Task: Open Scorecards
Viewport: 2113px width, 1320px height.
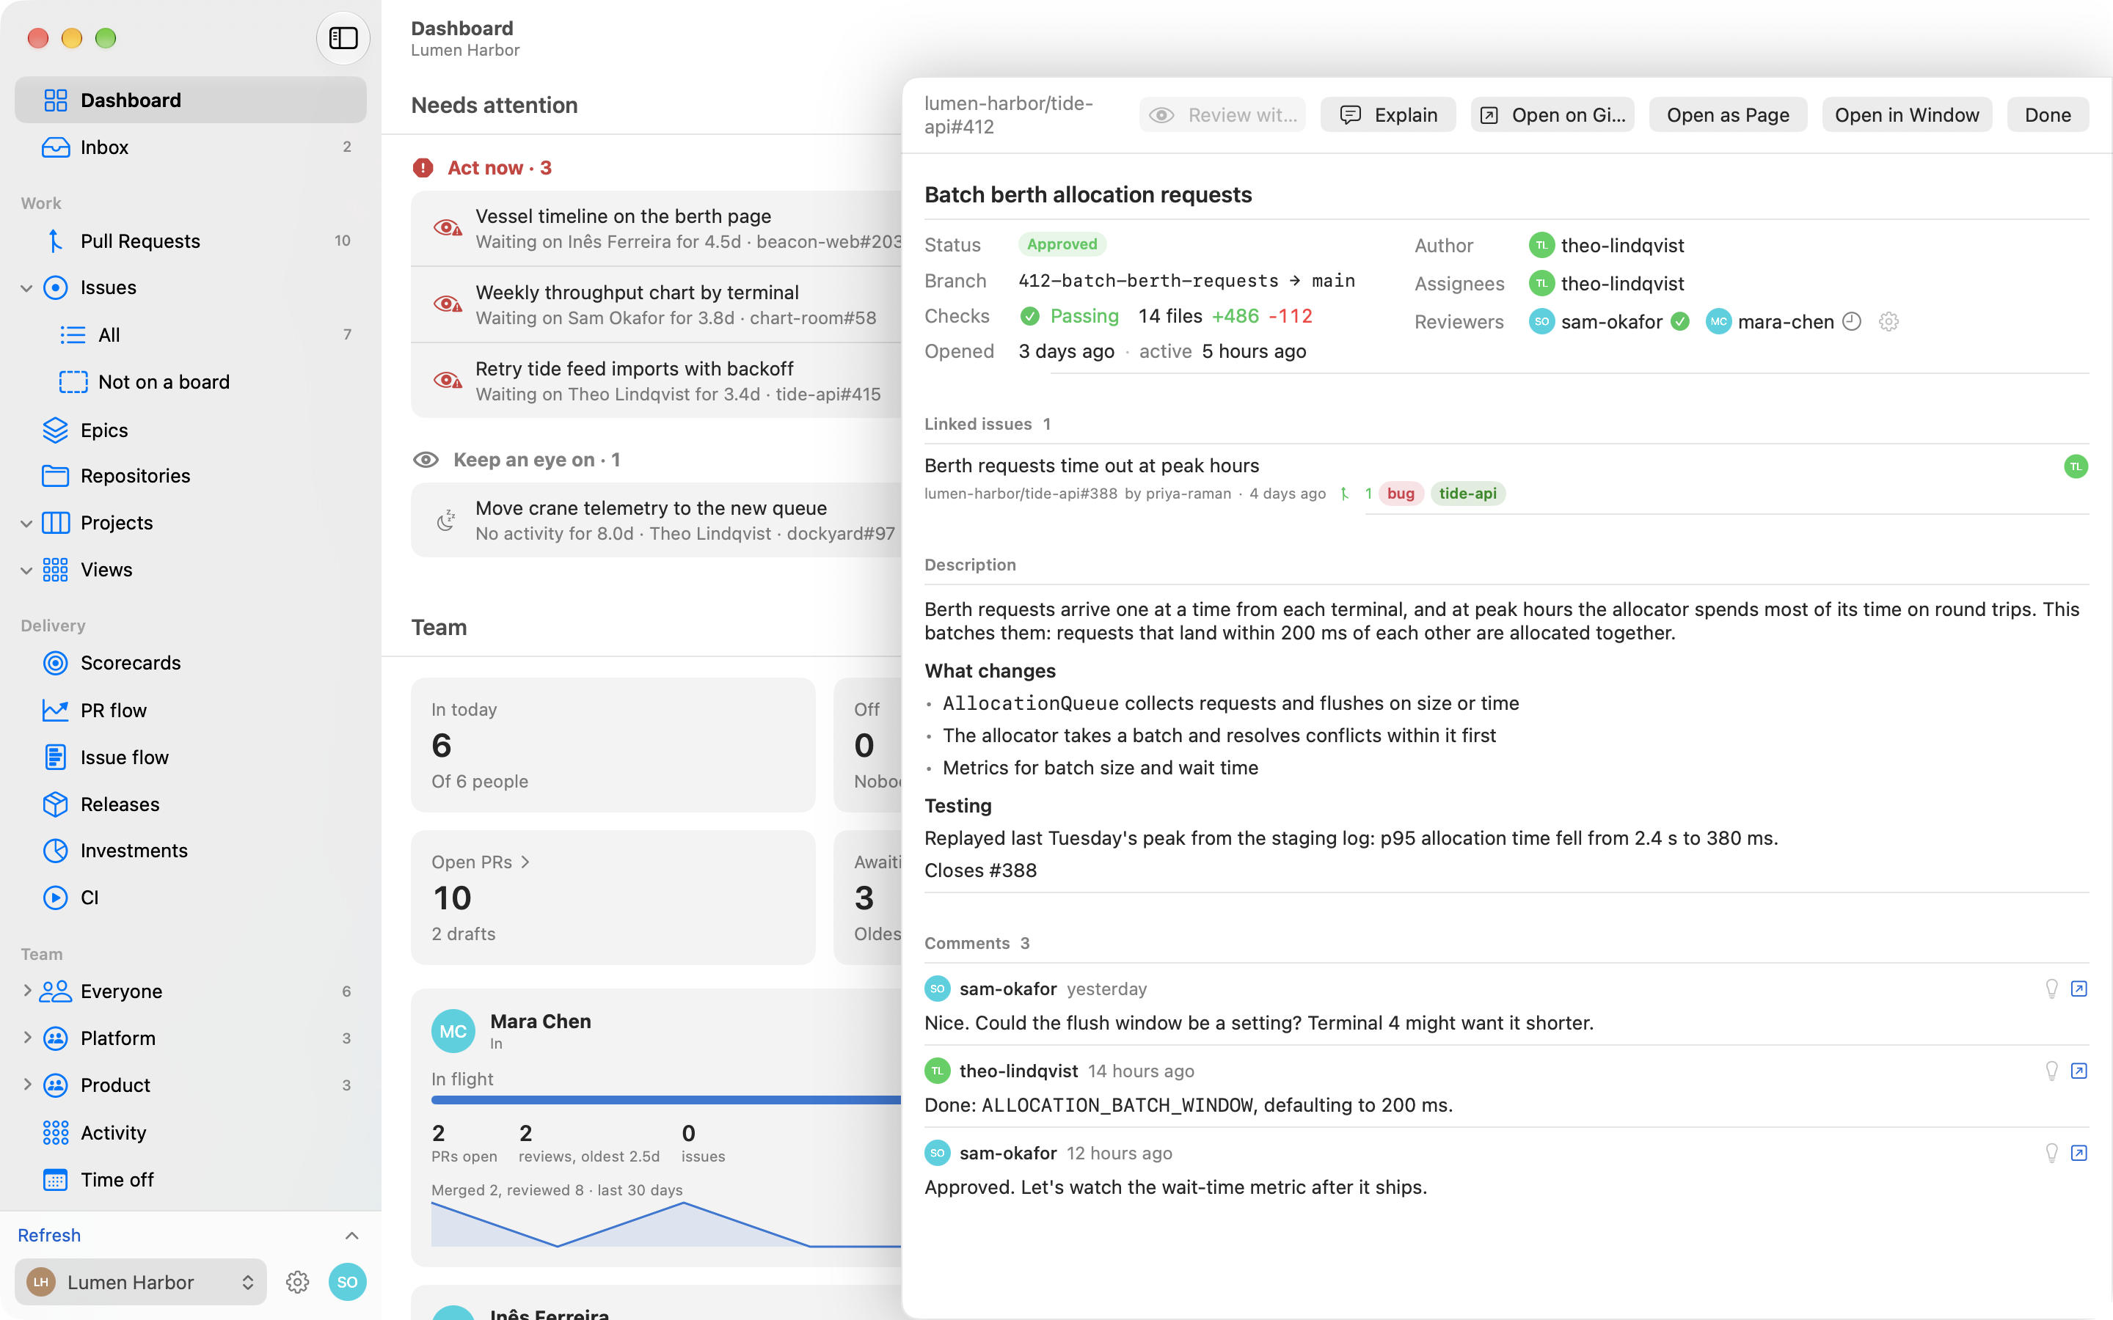Action: click(x=190, y=663)
